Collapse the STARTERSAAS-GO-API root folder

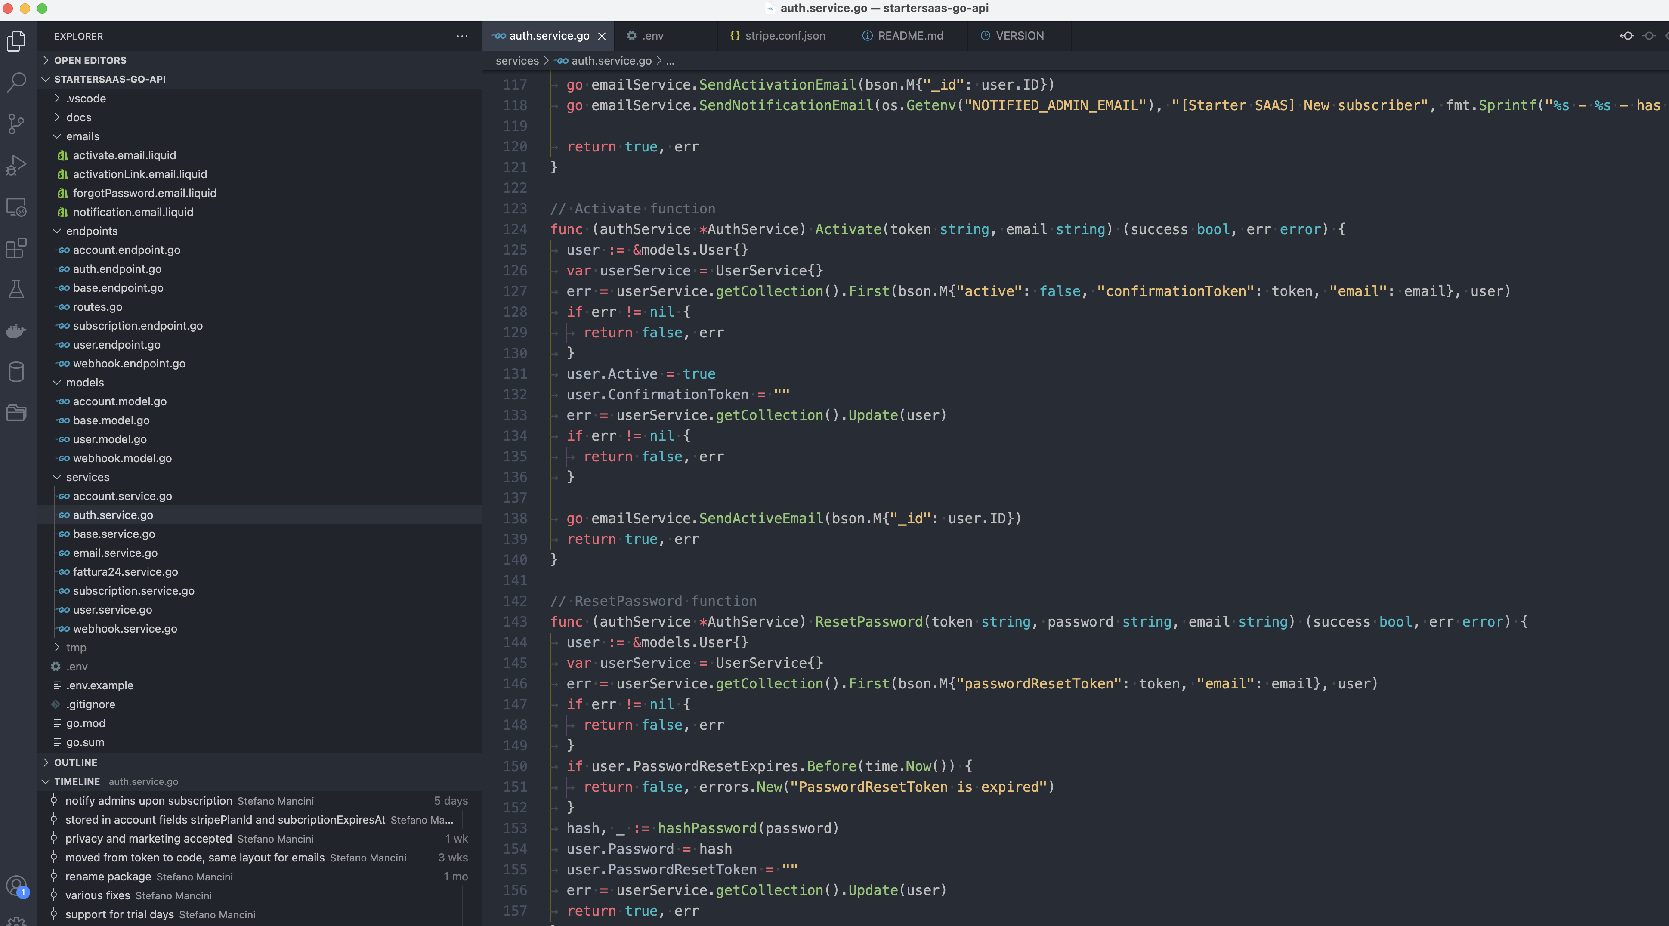point(45,79)
